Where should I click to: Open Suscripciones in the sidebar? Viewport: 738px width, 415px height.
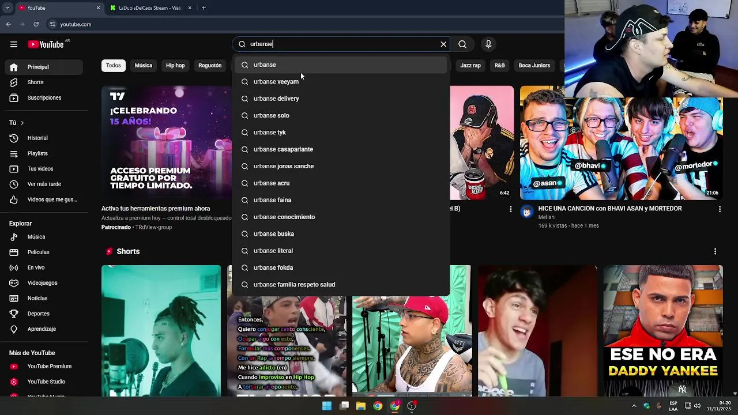click(45, 98)
